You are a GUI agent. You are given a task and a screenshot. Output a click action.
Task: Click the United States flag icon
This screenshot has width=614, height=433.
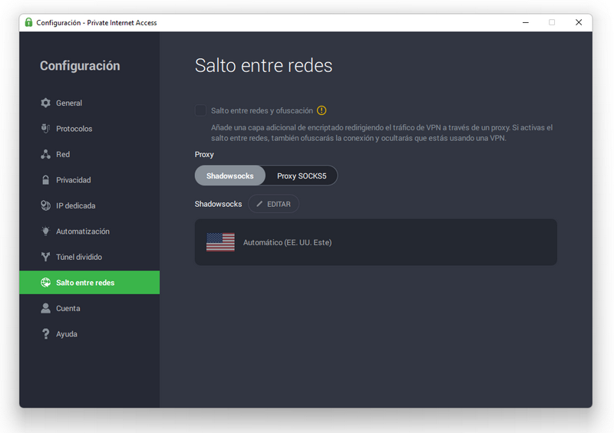point(220,242)
